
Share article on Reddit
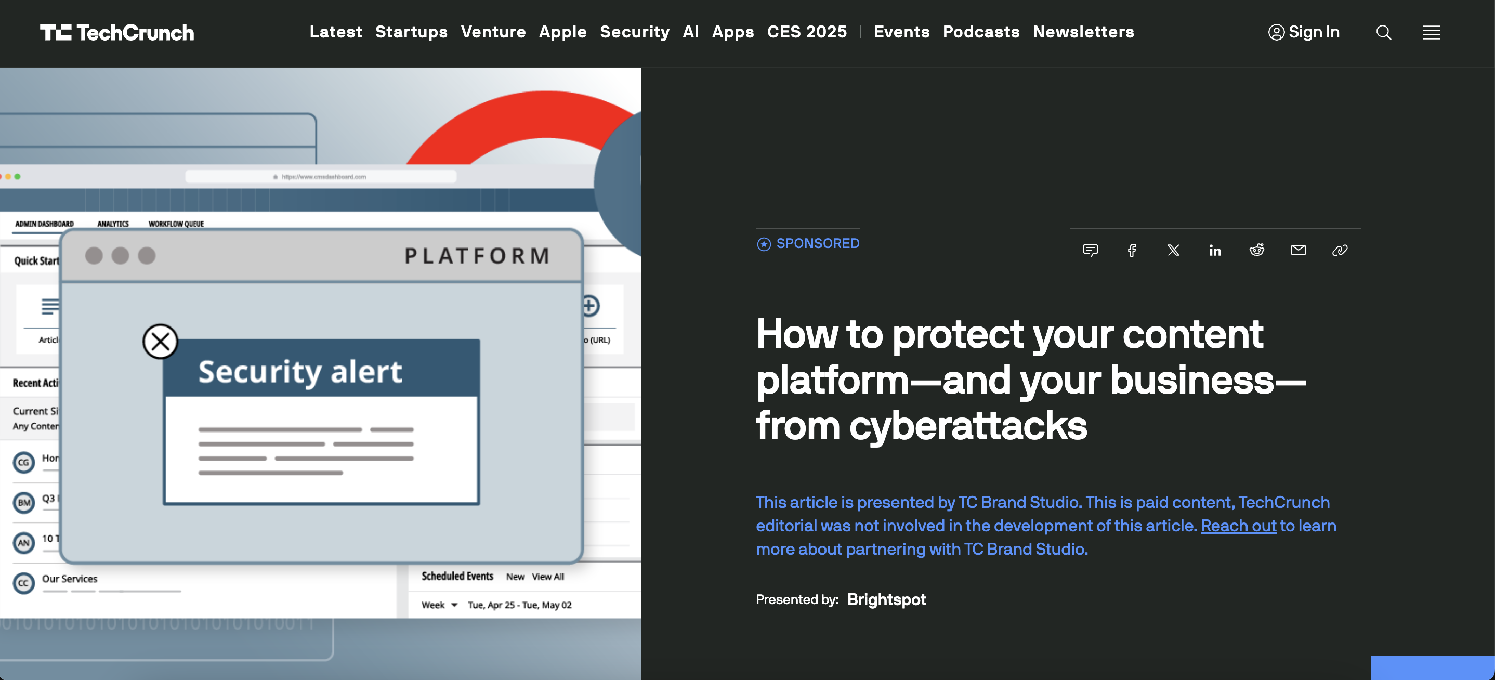(x=1256, y=250)
